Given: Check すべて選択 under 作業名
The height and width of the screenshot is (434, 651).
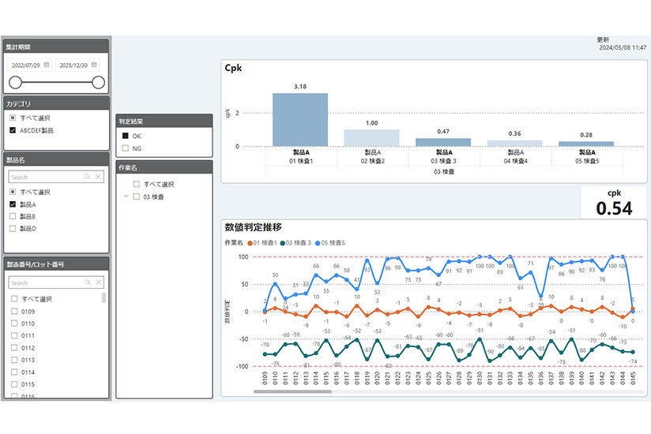Looking at the screenshot, I should point(136,184).
